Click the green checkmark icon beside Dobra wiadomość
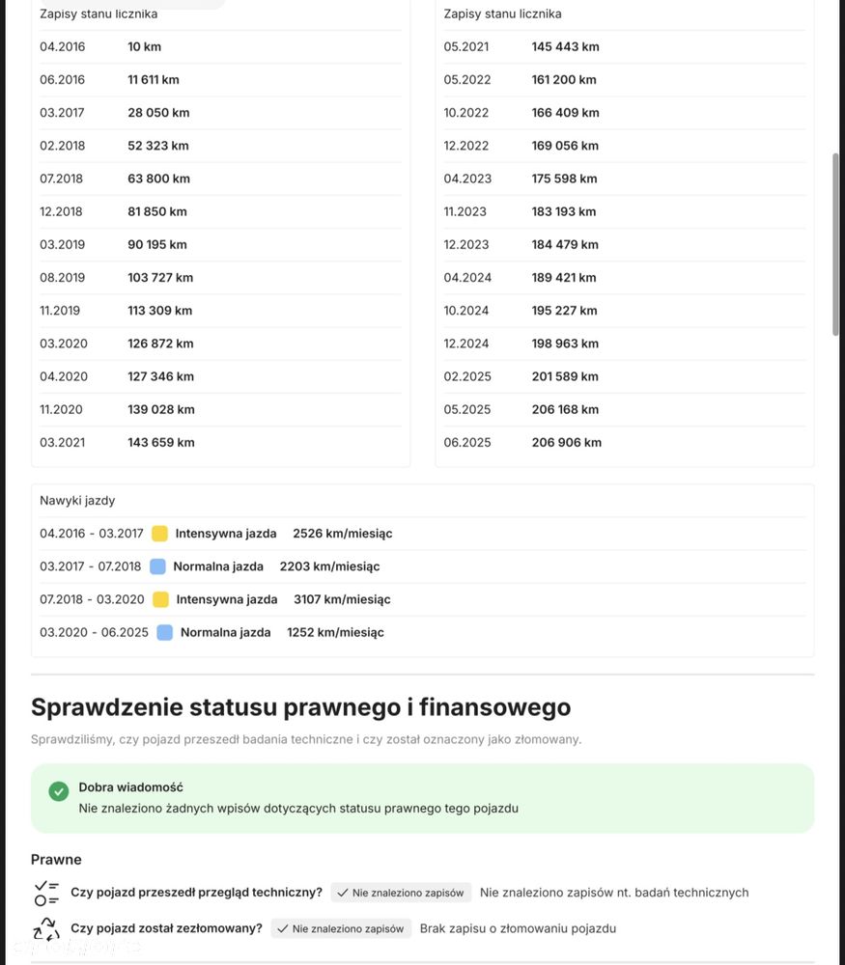845x965 pixels. [x=59, y=791]
